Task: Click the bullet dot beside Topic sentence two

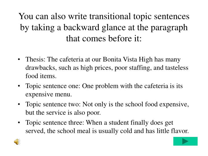Action: point(19,105)
